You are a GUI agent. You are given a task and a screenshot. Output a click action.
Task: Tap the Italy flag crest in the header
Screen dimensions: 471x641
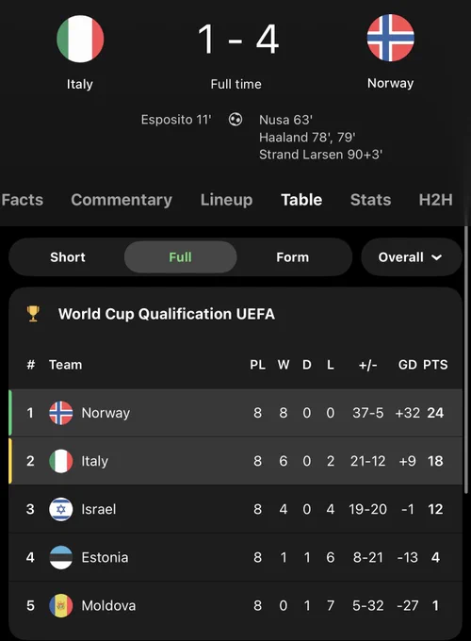[x=80, y=39]
